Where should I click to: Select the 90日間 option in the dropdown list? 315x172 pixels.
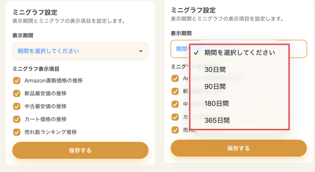click(x=215, y=87)
